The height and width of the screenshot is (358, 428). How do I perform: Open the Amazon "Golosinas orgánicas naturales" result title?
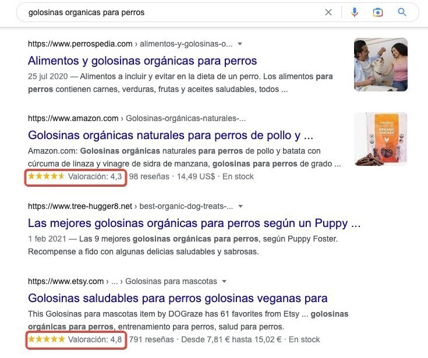point(170,135)
